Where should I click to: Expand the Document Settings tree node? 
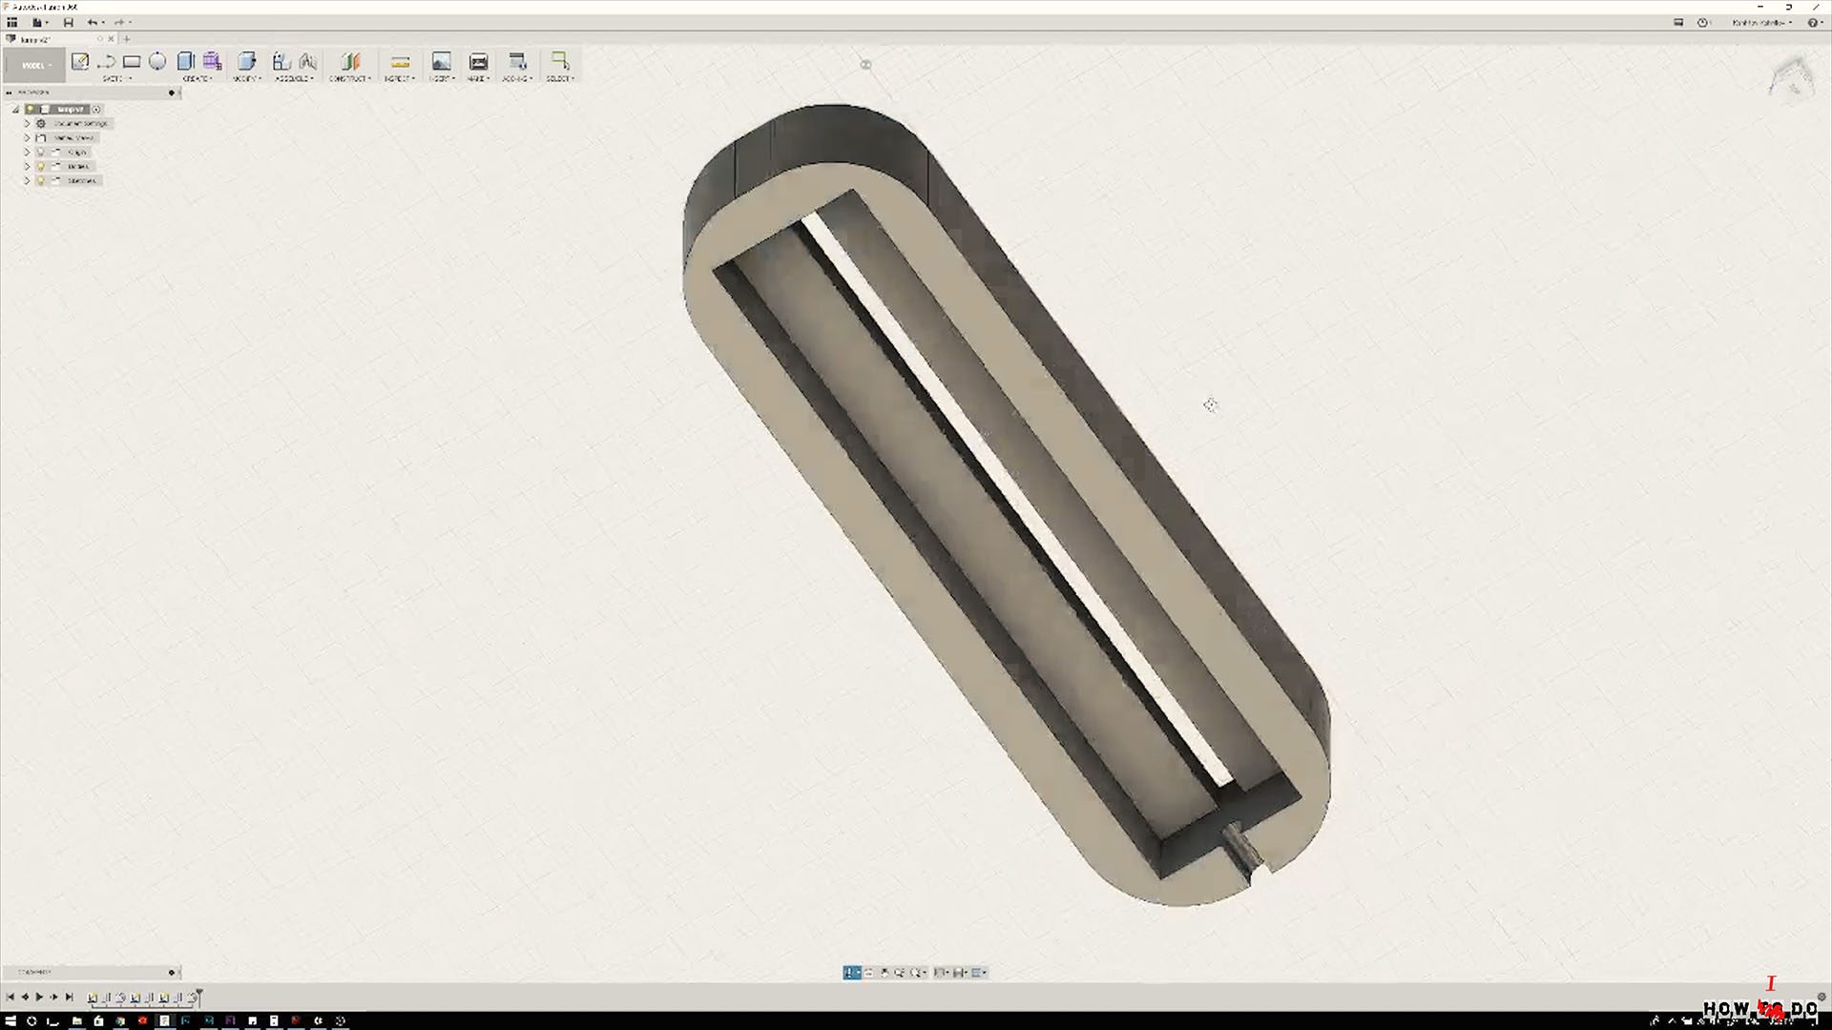tap(27, 123)
